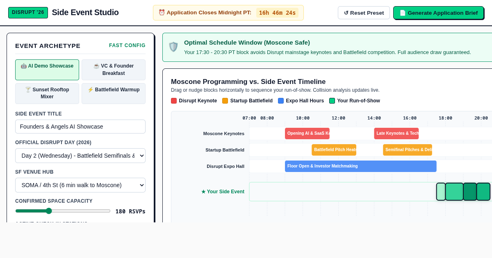Viewport: 492px width, 258px height.
Task: Focus the Side Event Title input field
Action: [80, 127]
